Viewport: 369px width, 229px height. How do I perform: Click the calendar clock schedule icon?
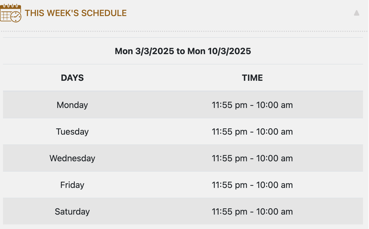(x=11, y=13)
